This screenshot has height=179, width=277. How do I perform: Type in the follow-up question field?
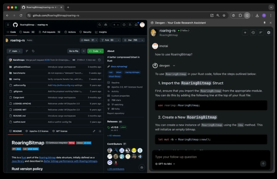click(211, 157)
